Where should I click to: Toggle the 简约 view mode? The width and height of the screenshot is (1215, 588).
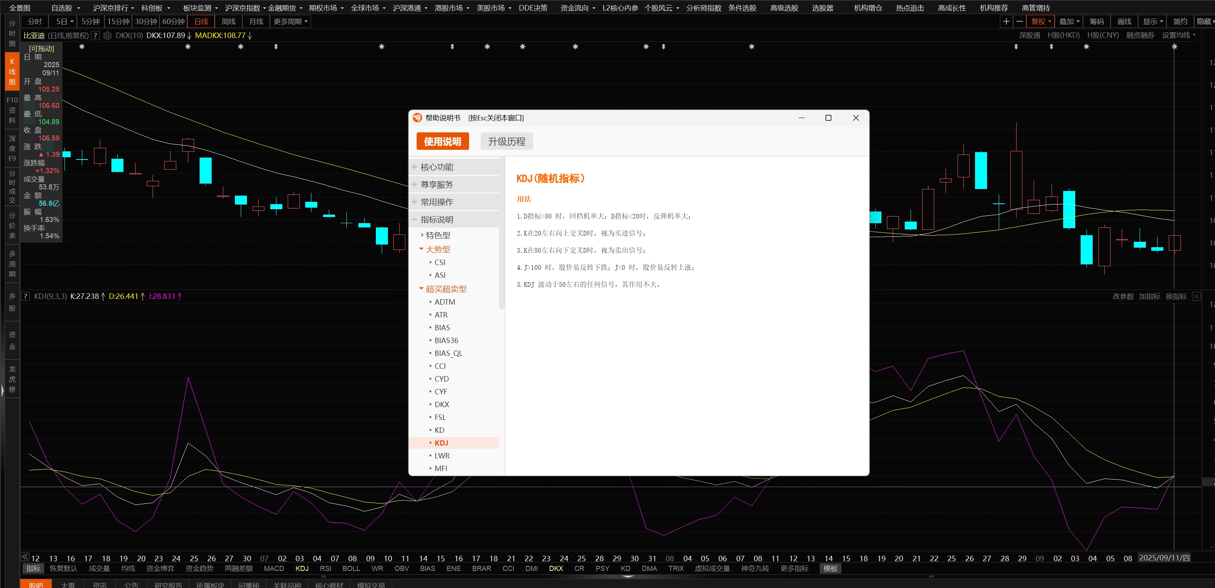point(1180,22)
